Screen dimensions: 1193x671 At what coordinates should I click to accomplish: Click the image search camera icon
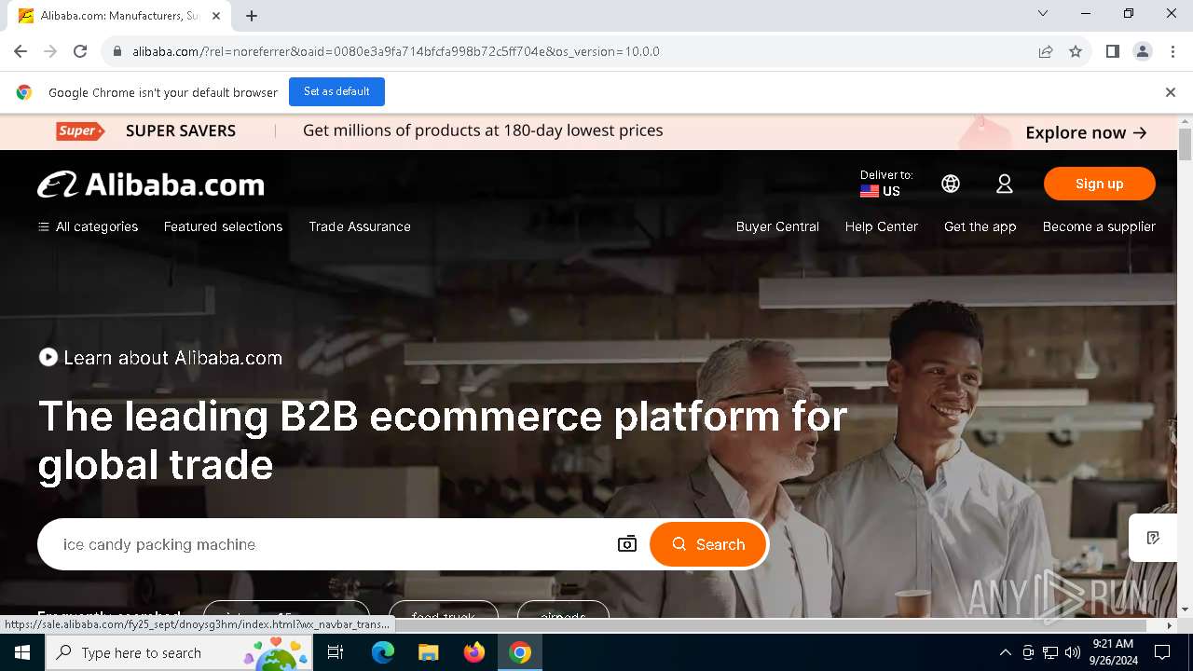[x=627, y=544]
